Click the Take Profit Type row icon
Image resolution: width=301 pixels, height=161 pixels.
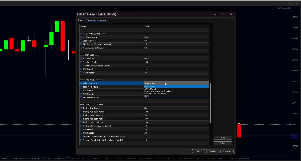[x=81, y=83]
